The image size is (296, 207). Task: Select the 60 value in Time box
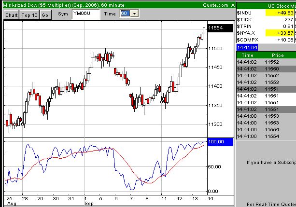[x=125, y=14]
